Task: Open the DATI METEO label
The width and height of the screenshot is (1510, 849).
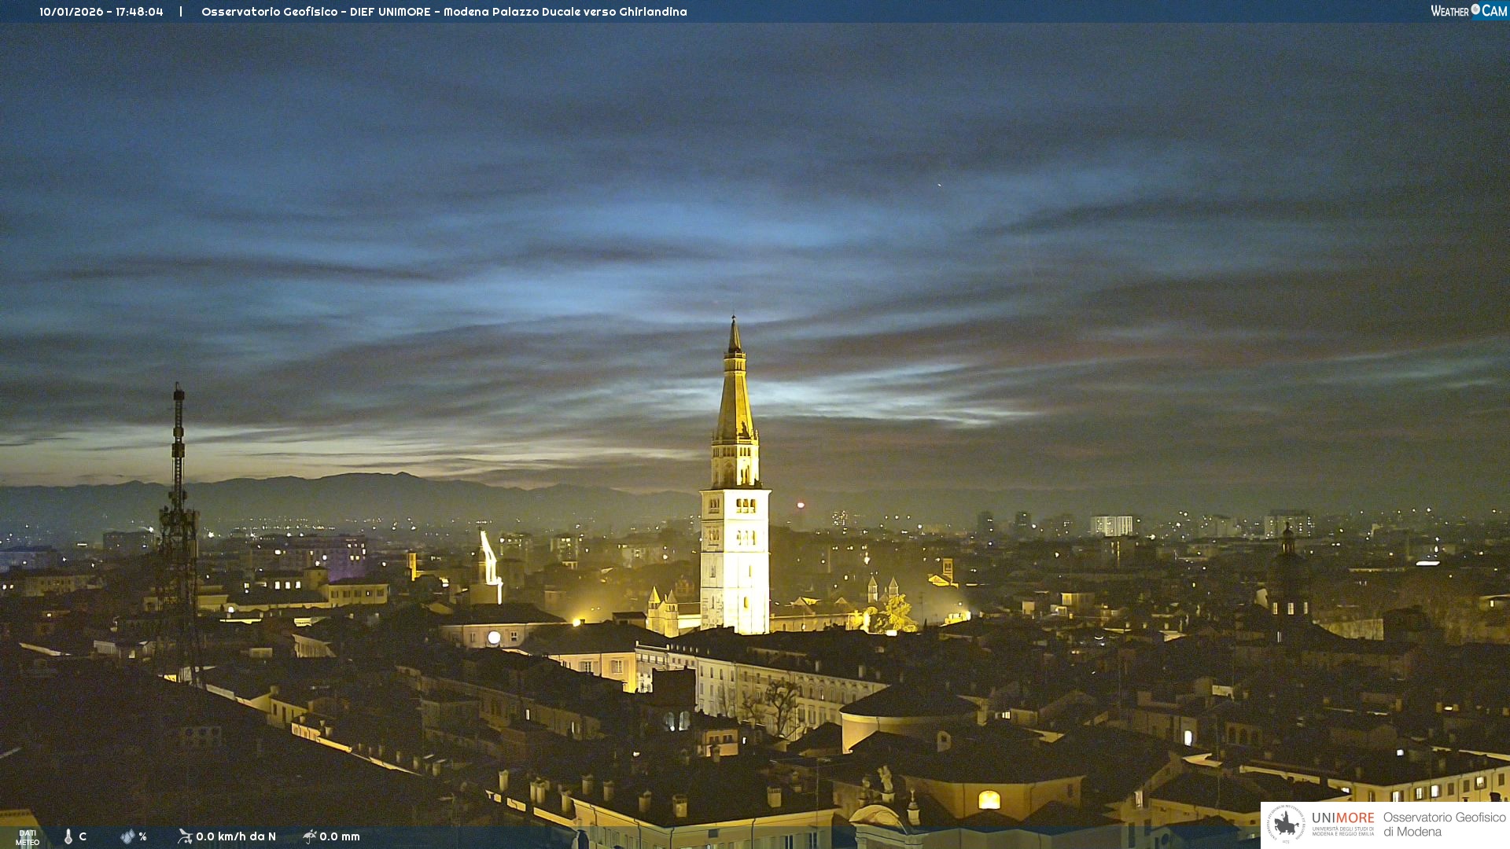Action: 28,837
